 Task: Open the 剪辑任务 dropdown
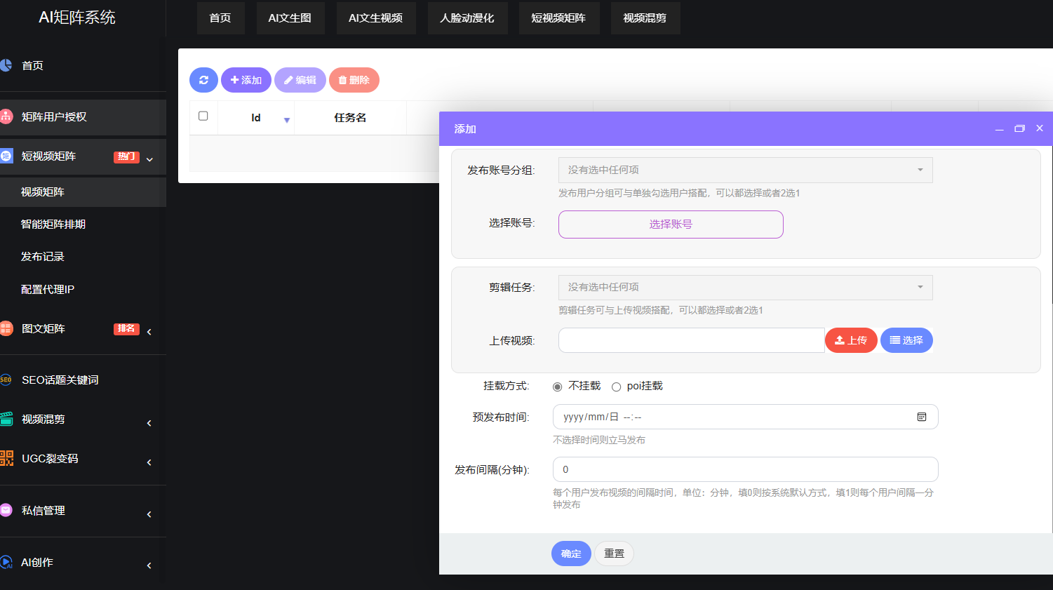pyautogui.click(x=745, y=287)
